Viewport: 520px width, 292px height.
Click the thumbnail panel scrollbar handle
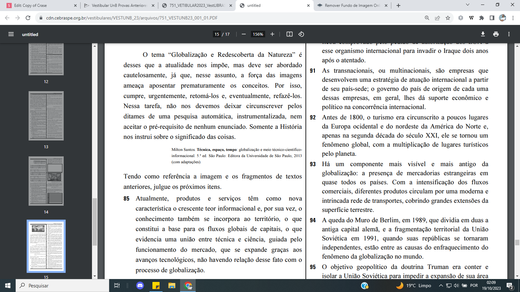pos(95,222)
